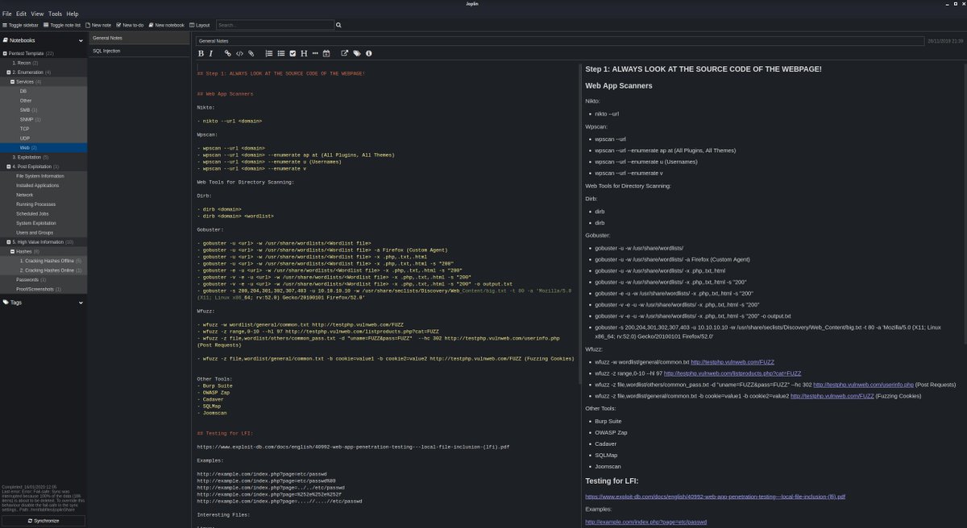This screenshot has width=967, height=528.
Task: Collapse the Services sub-notebook
Action: click(x=12, y=82)
